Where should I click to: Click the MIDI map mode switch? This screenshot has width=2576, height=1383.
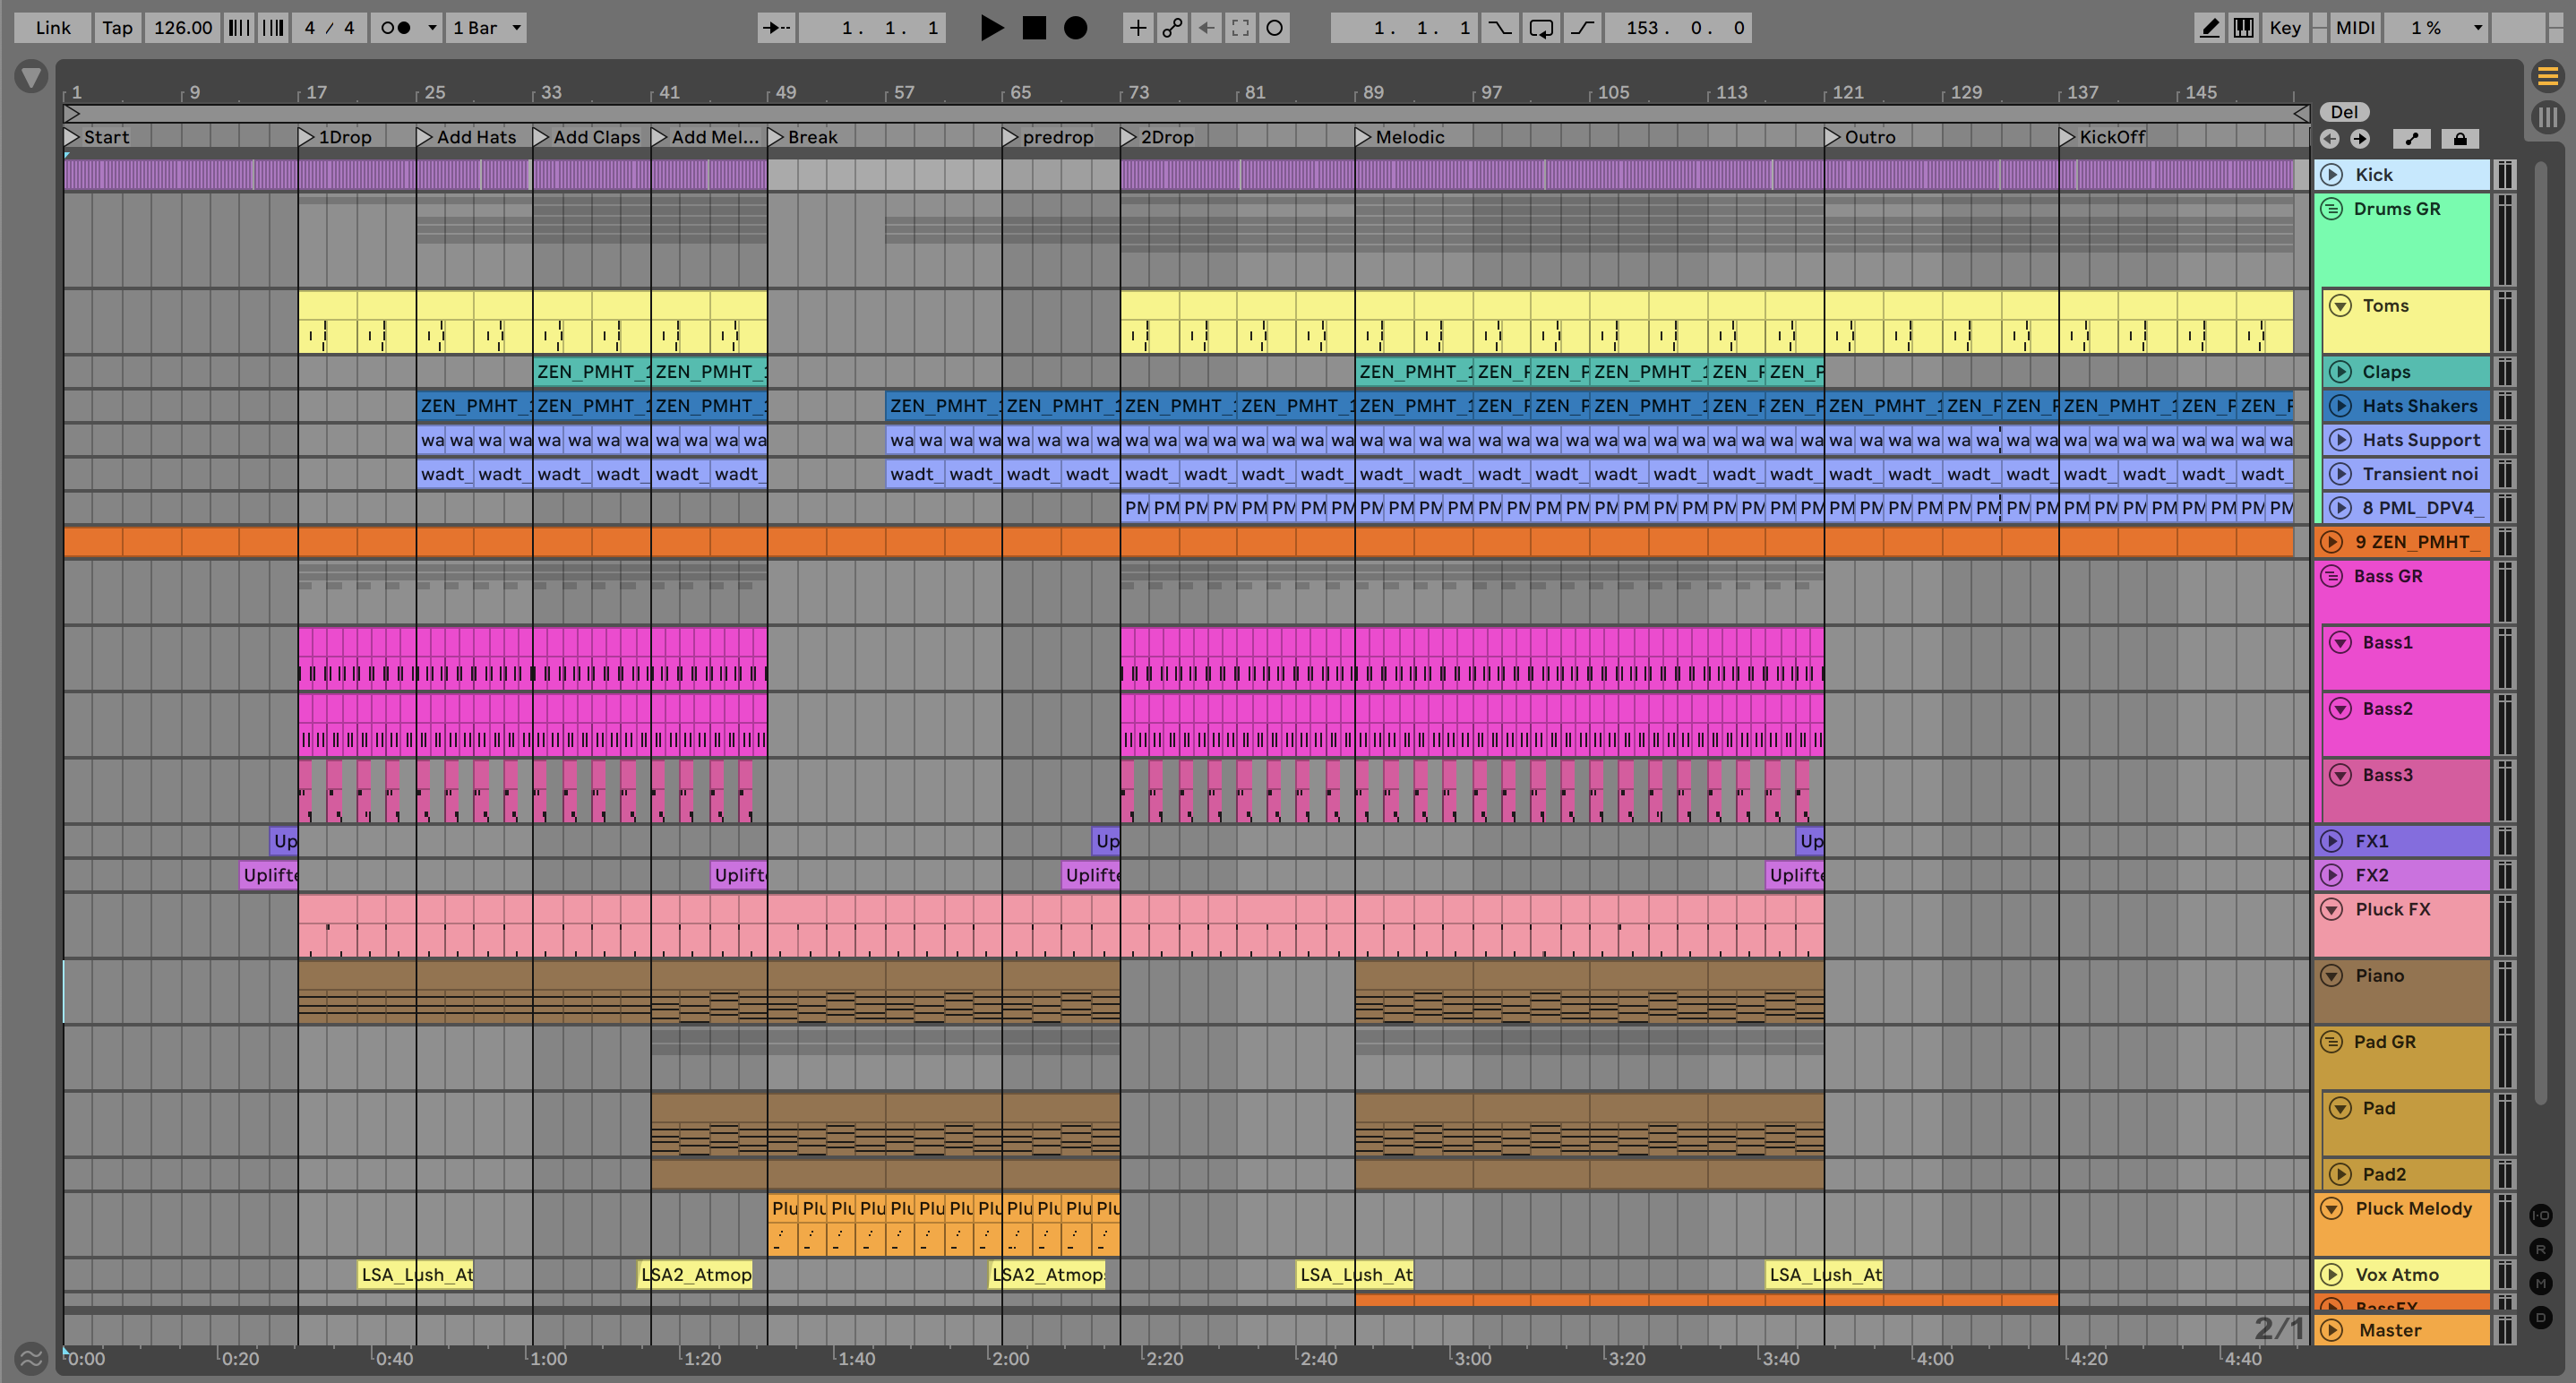2354,28
